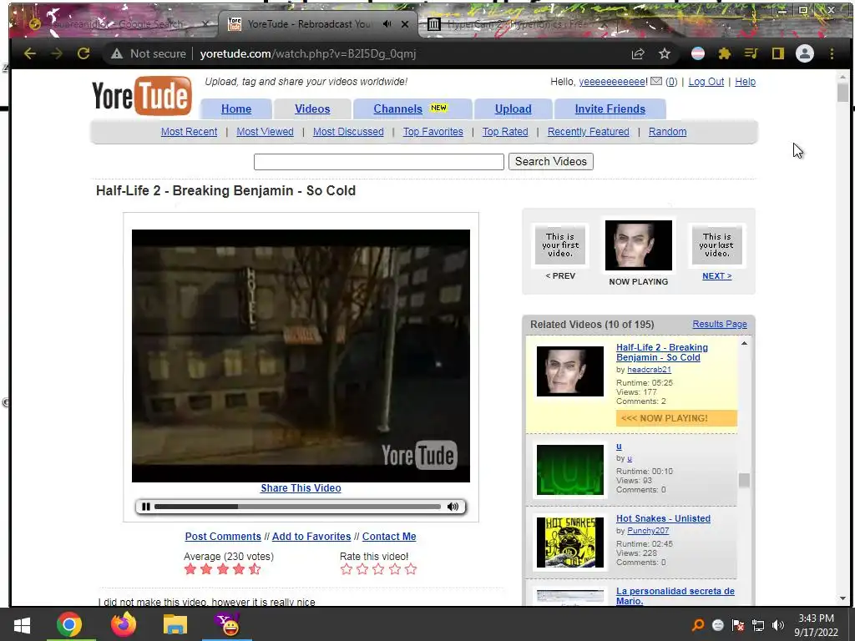Switch to the HyperCam 2 browser tab
Image resolution: width=855 pixels, height=641 pixels.
[x=518, y=24]
